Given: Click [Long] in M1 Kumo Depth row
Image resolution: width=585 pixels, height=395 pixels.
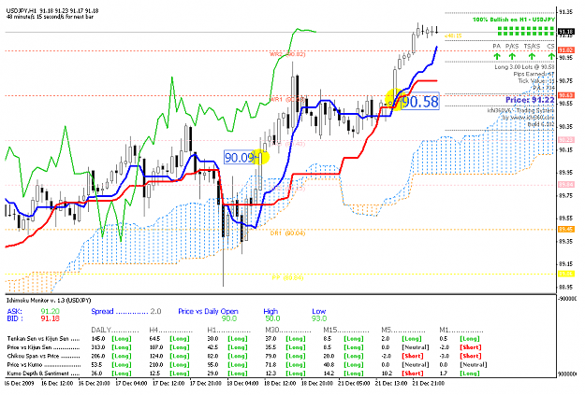Looking at the screenshot, I should coord(470,374).
